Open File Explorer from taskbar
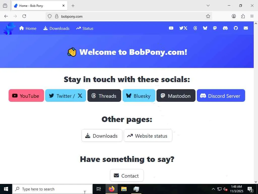The height and width of the screenshot is (194, 258). coord(124,189)
